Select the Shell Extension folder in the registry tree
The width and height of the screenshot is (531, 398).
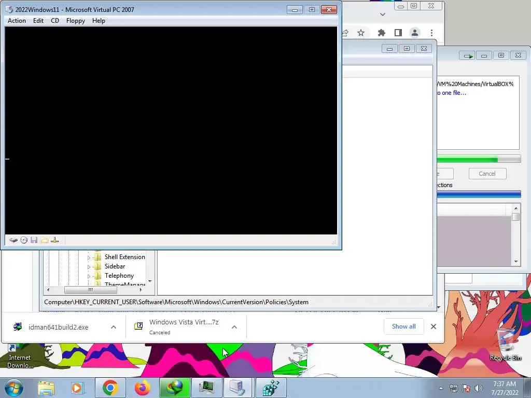tap(124, 257)
